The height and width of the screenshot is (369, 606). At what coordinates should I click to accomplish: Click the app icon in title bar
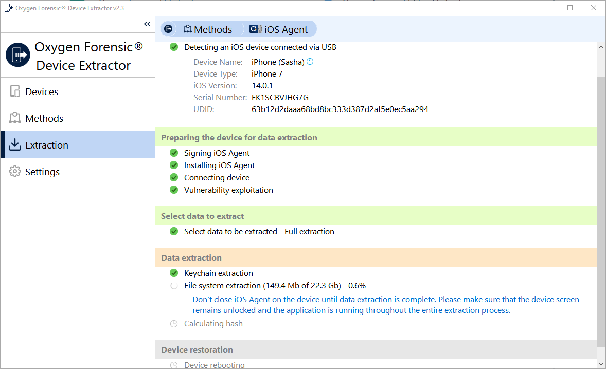(x=8, y=8)
